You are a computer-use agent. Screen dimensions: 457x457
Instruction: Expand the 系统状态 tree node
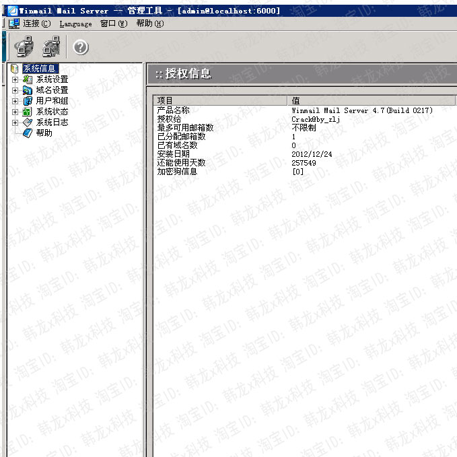[x=15, y=112]
